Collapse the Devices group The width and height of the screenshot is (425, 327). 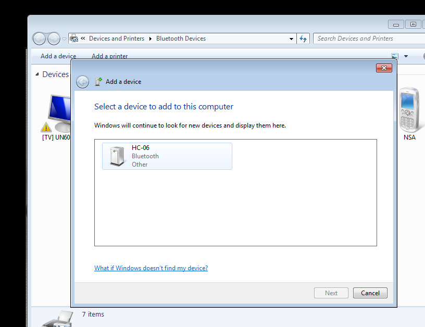[x=37, y=74]
